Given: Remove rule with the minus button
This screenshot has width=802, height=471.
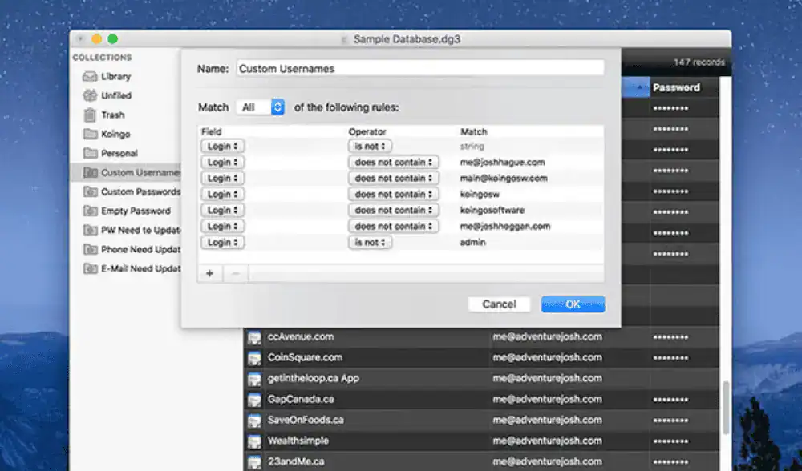Looking at the screenshot, I should coord(236,274).
